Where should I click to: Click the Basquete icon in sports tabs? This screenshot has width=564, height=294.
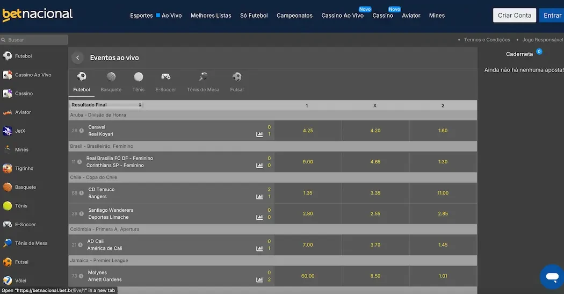[111, 77]
